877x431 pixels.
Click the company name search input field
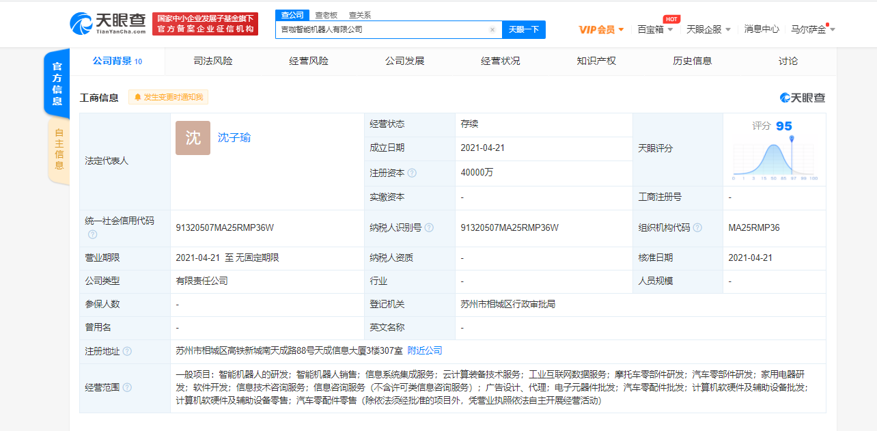tap(382, 29)
